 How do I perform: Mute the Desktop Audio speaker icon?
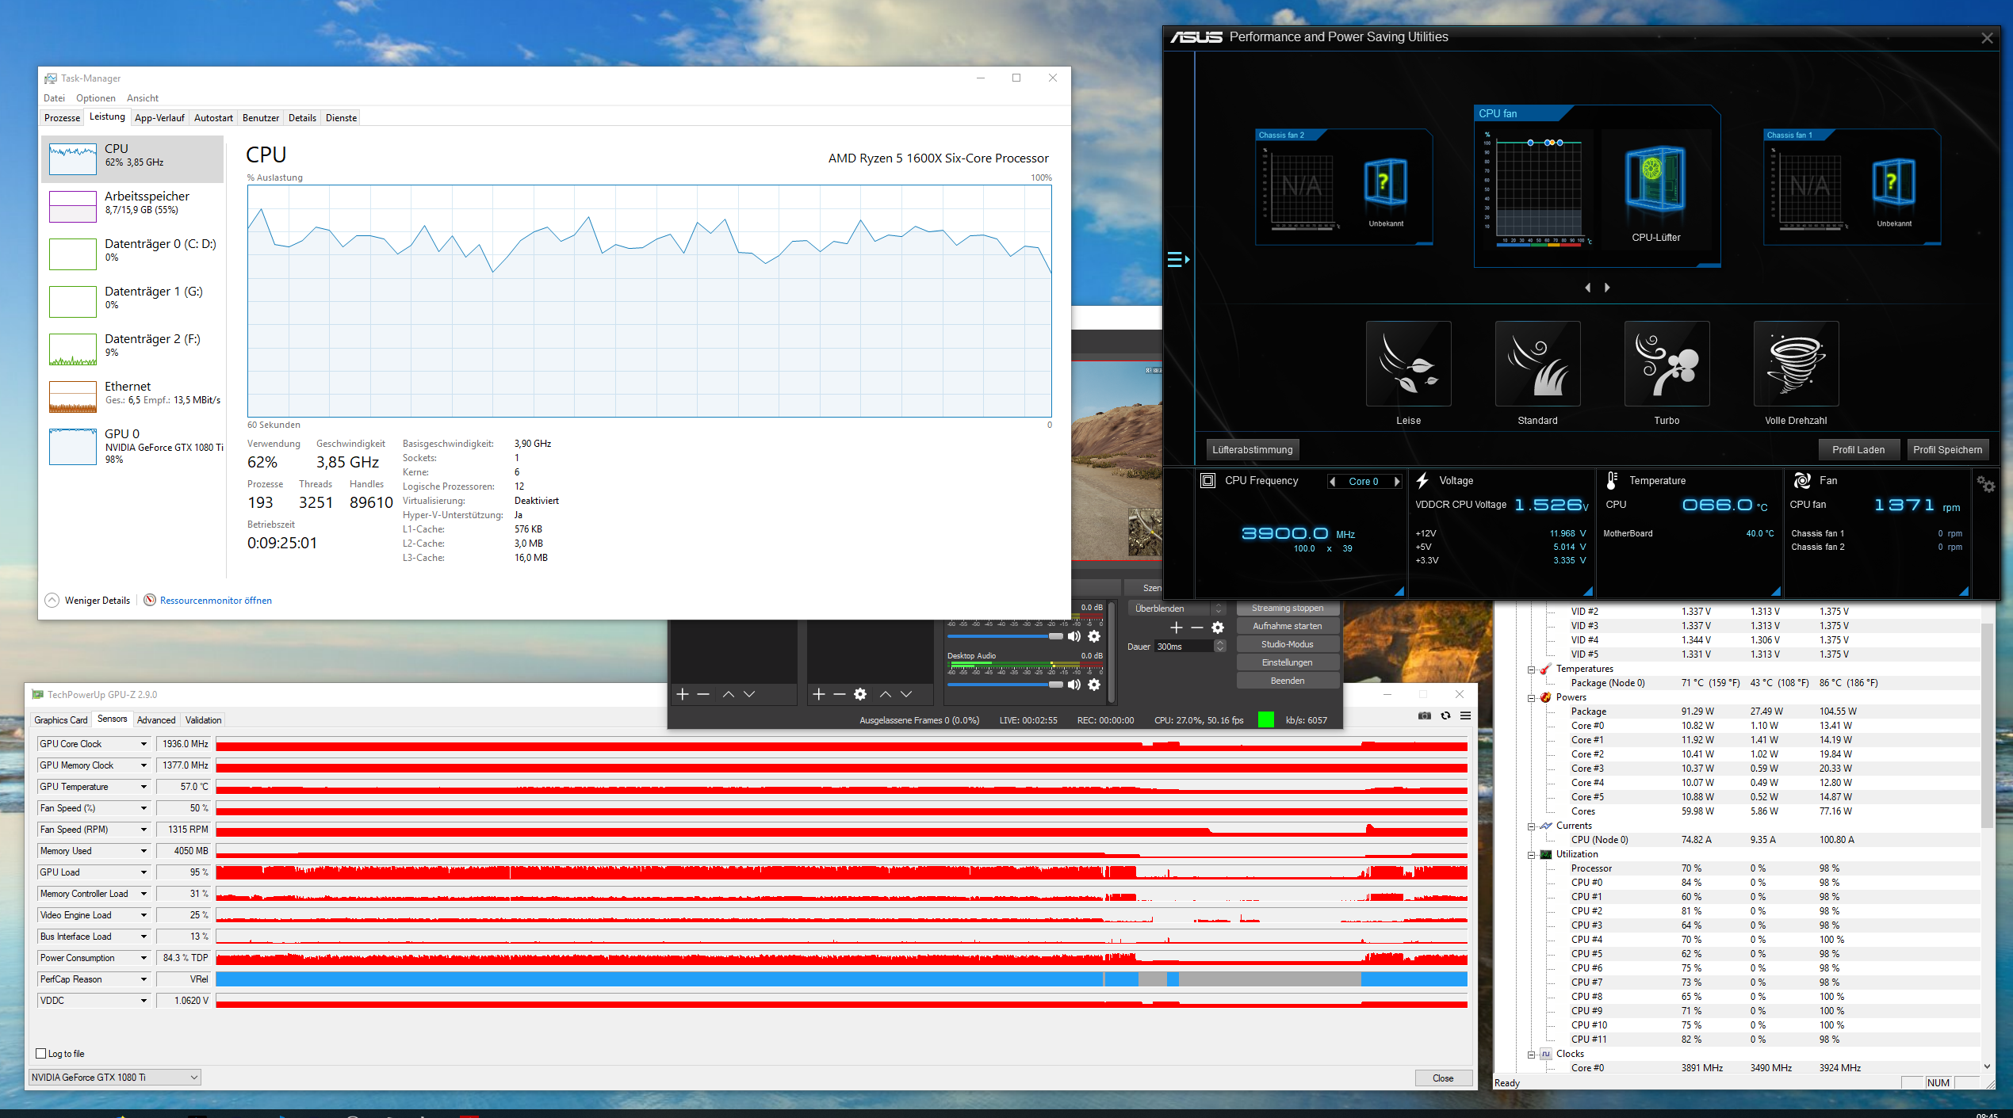(1073, 685)
